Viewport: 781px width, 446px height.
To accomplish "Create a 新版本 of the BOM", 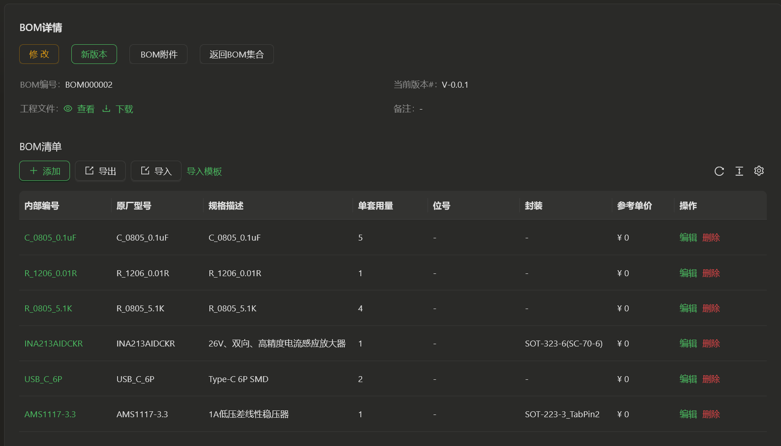I will [94, 54].
